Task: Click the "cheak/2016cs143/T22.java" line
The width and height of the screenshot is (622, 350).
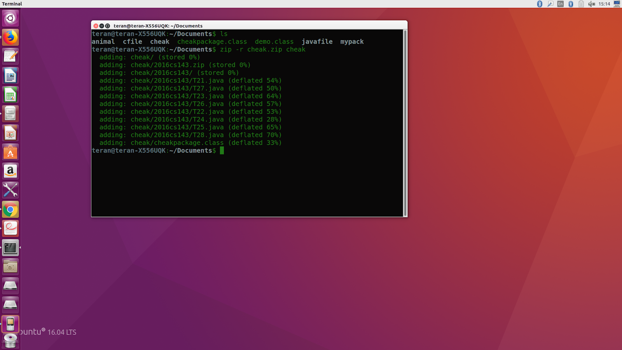Action: (190, 112)
